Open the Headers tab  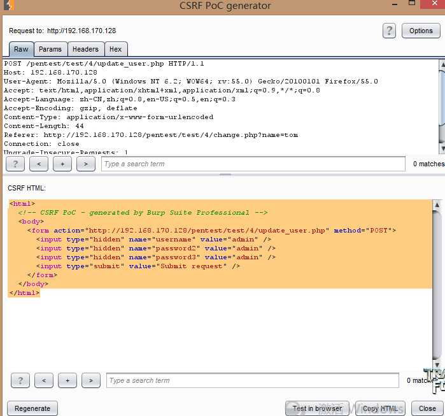pyautogui.click(x=85, y=49)
